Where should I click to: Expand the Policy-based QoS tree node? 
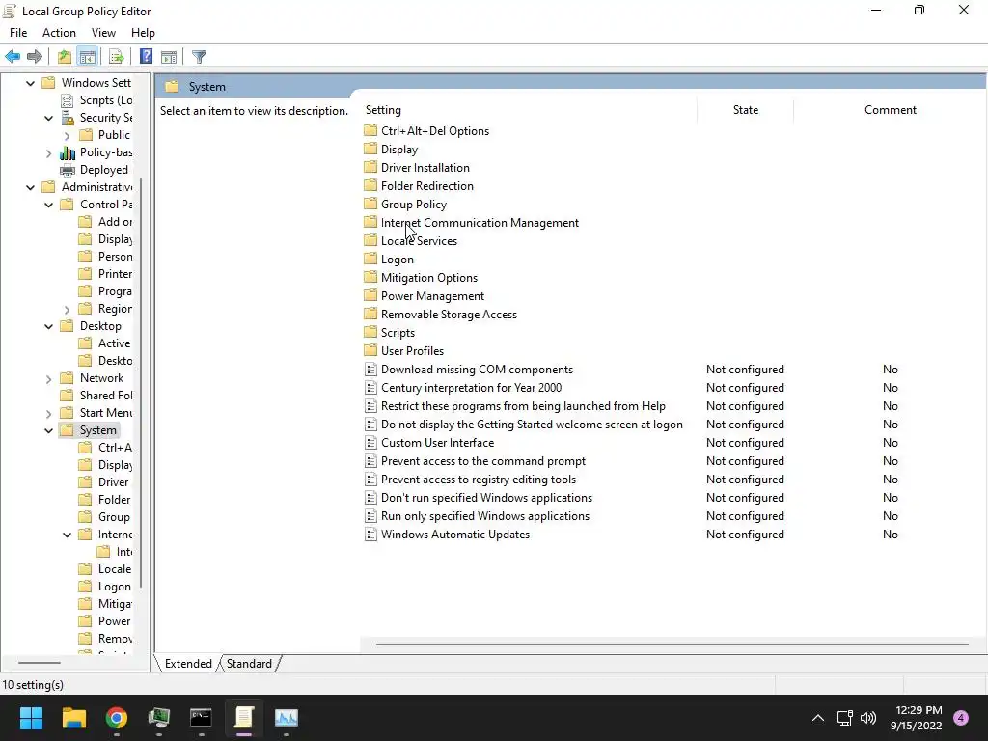[x=48, y=153]
